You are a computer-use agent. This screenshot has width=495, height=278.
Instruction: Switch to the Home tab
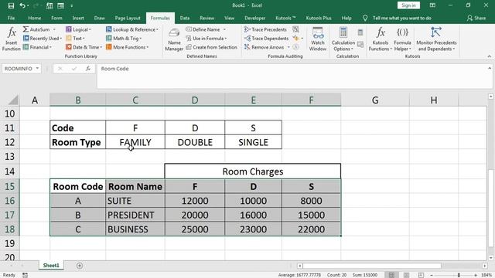pyautogui.click(x=34, y=18)
